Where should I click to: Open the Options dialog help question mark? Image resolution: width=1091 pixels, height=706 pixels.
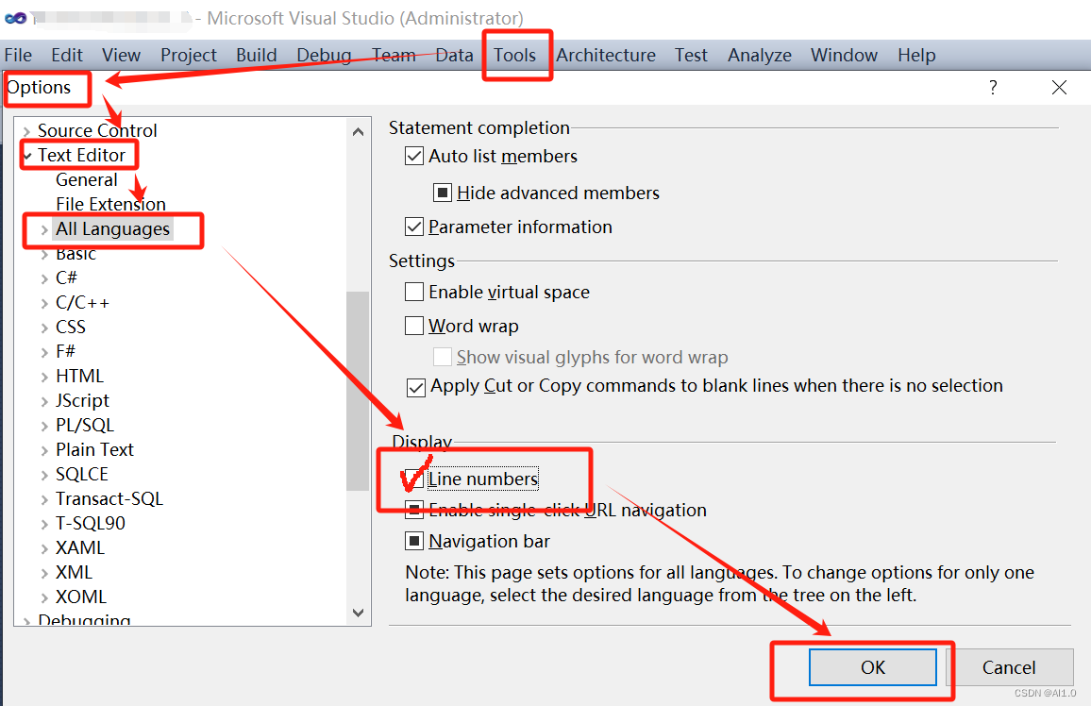[993, 88]
